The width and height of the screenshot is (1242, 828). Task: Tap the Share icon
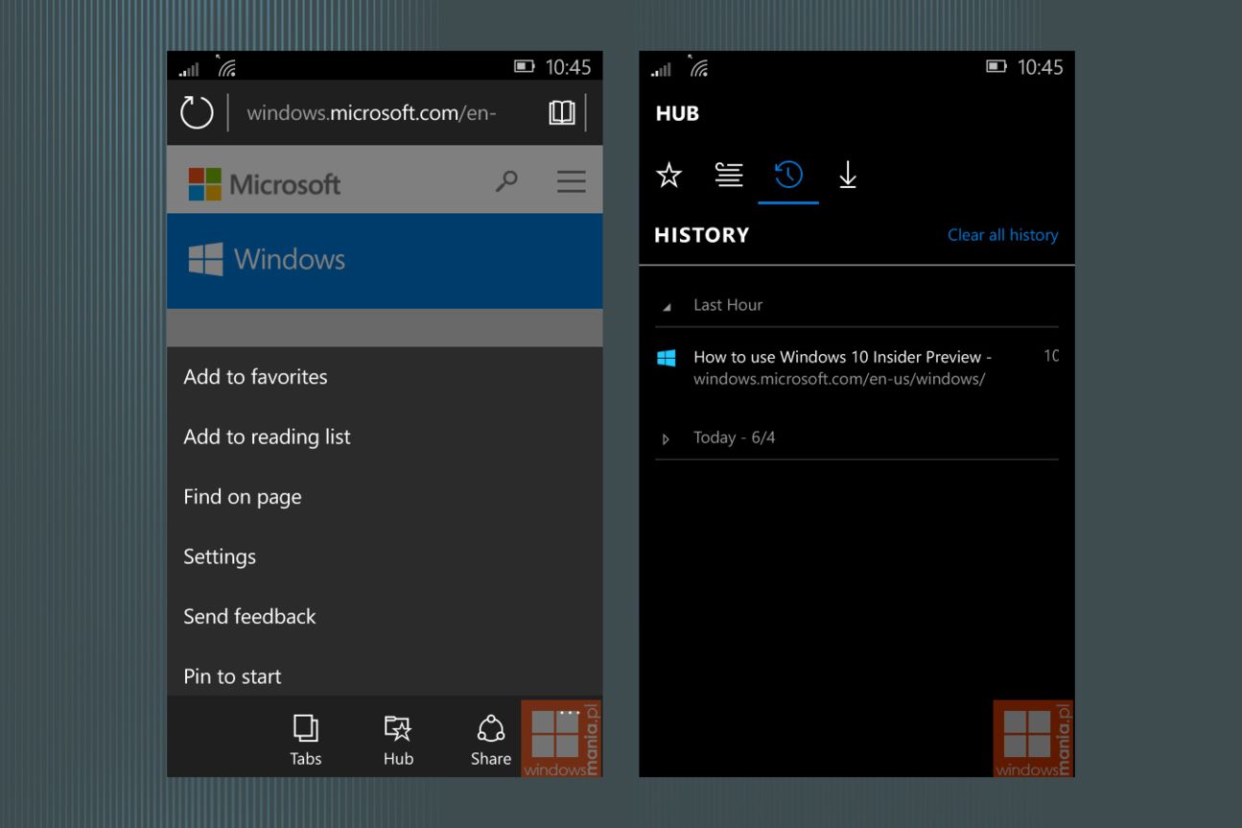pos(490,737)
